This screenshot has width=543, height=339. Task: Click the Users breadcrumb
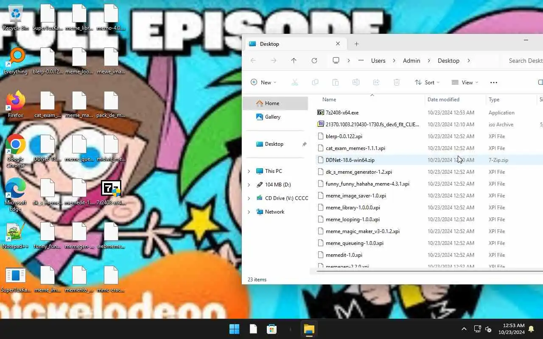click(378, 61)
